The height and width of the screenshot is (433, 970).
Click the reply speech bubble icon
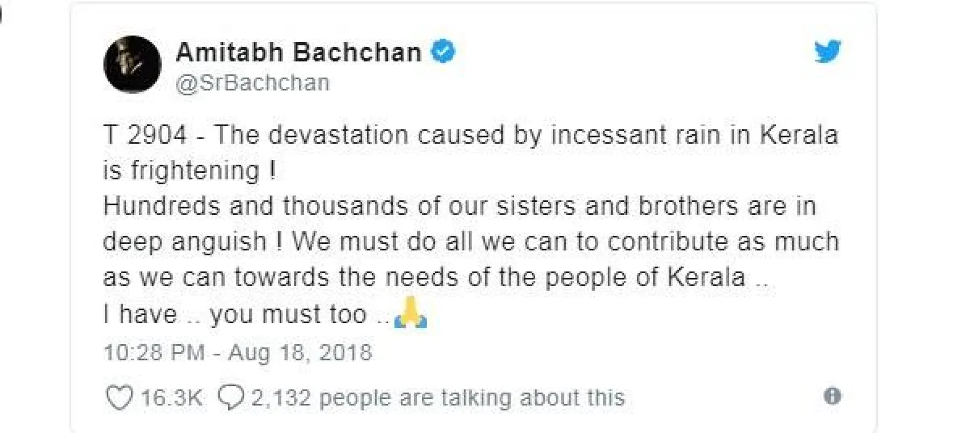pyautogui.click(x=233, y=397)
